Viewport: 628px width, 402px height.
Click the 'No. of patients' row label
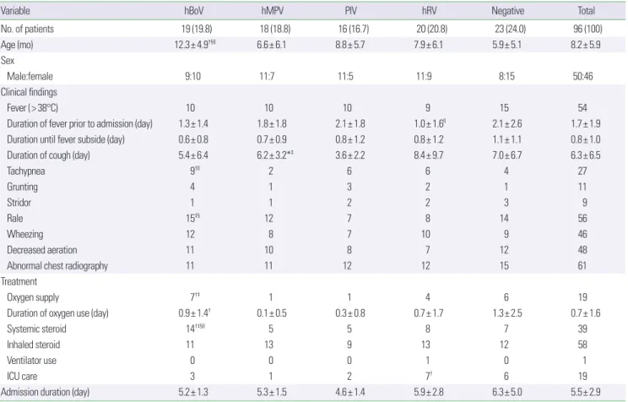(x=27, y=29)
